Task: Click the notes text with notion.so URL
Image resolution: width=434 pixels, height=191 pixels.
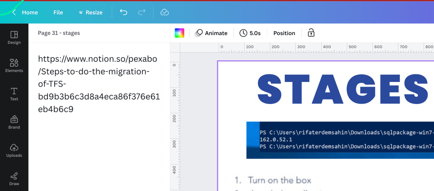Action: [x=99, y=84]
